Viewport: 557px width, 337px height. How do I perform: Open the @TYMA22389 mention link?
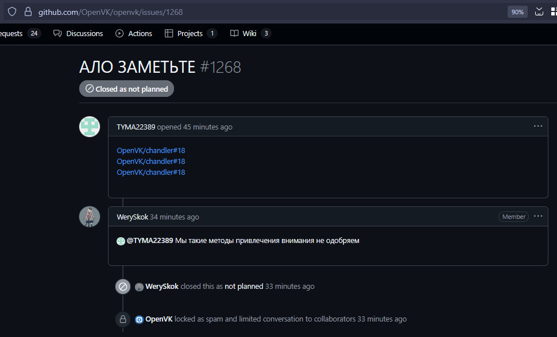tap(150, 241)
